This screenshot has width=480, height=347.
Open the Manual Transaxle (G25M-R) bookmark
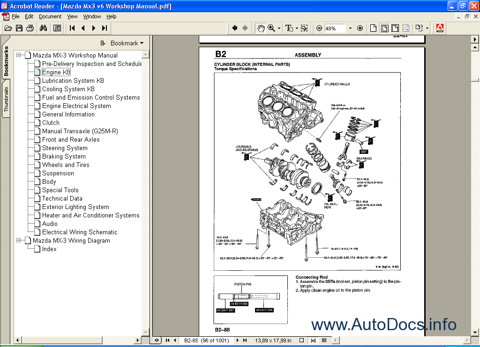[x=80, y=131]
